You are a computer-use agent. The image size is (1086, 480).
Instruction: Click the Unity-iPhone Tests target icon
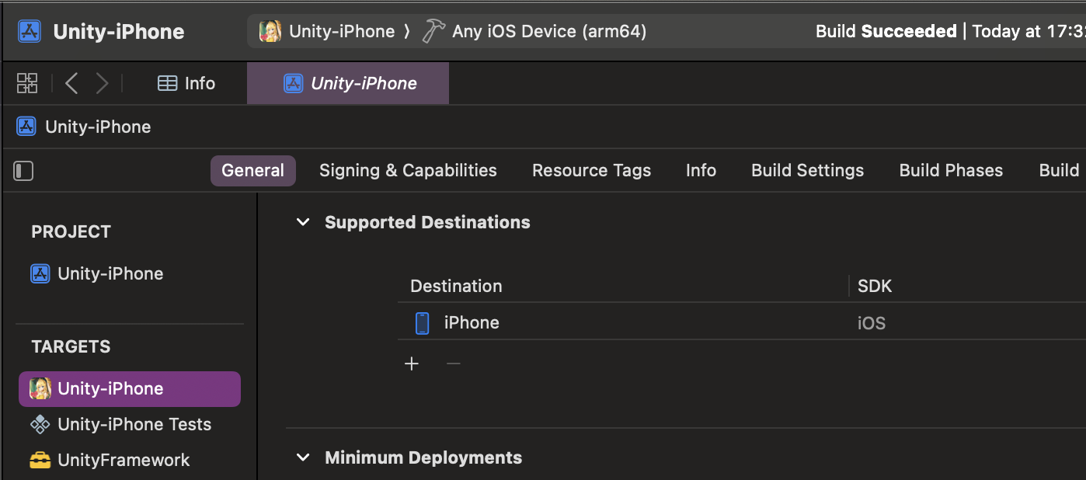point(40,424)
